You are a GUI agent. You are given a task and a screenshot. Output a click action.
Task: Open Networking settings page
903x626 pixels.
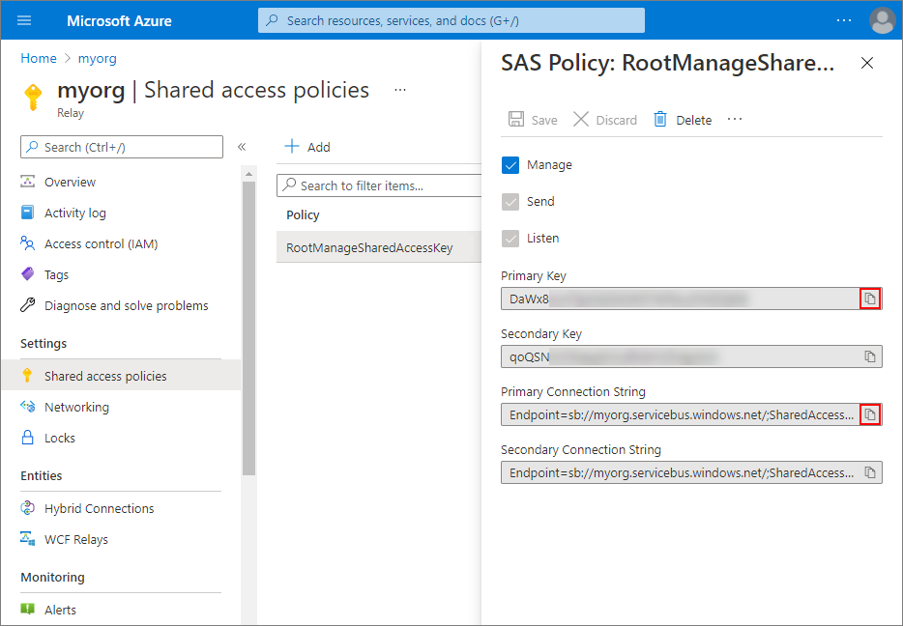76,407
